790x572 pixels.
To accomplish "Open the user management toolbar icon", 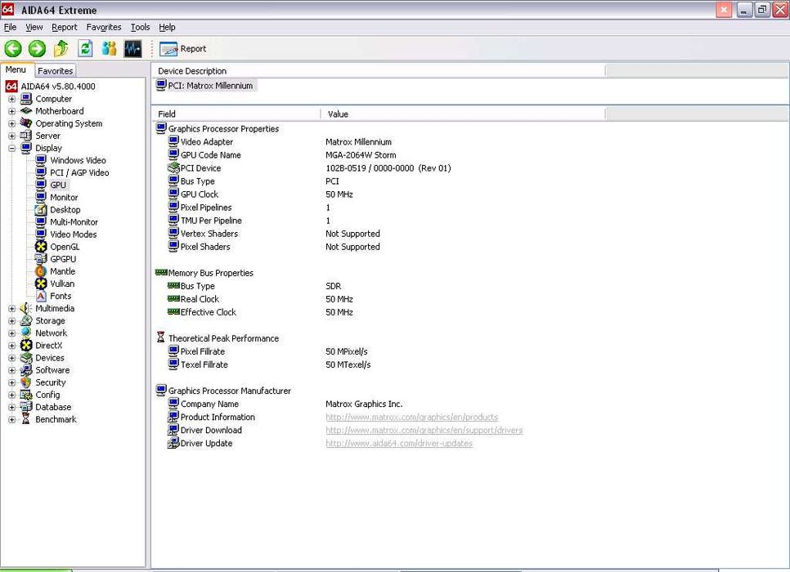I will point(109,49).
